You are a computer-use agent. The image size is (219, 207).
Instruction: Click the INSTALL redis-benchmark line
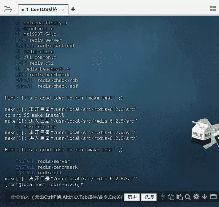tap(47, 167)
